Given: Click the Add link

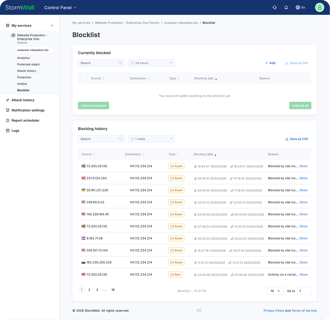Looking at the screenshot, I should click(x=270, y=63).
